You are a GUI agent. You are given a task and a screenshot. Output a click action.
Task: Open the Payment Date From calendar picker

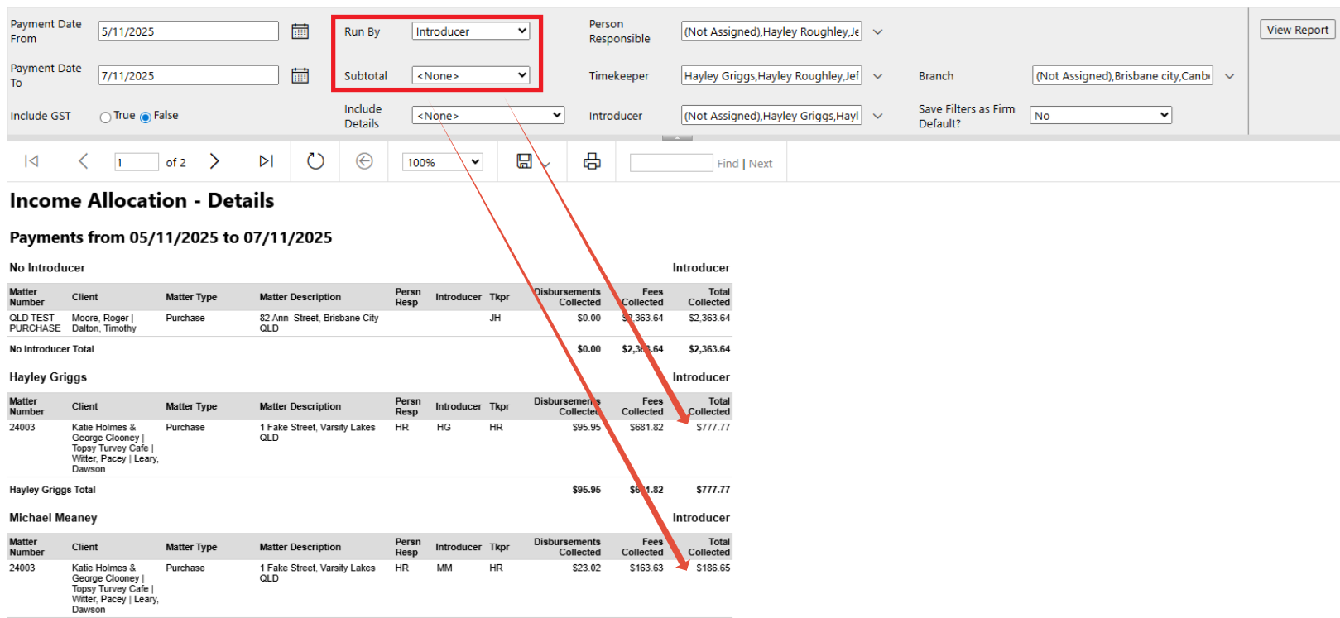tap(300, 31)
